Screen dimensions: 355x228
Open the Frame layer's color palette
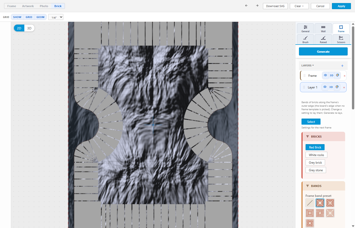[338, 75]
